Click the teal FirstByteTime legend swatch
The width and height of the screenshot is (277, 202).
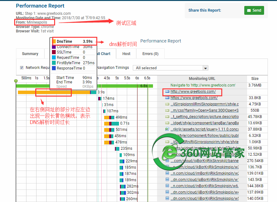(x=54, y=63)
